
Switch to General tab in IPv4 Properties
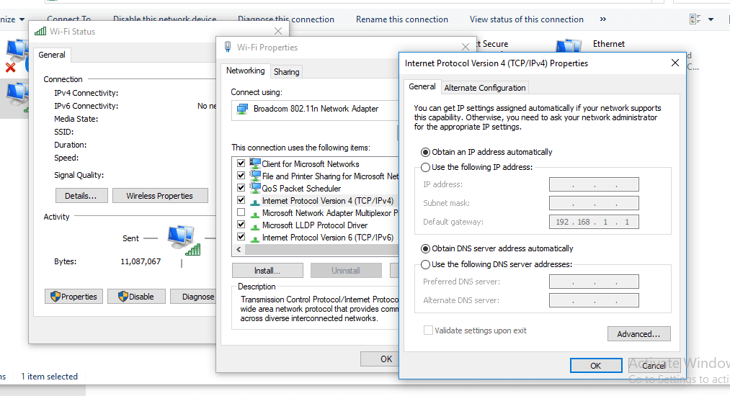(422, 86)
